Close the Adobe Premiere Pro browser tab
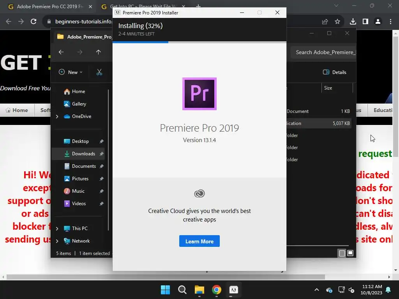 [x=90, y=7]
